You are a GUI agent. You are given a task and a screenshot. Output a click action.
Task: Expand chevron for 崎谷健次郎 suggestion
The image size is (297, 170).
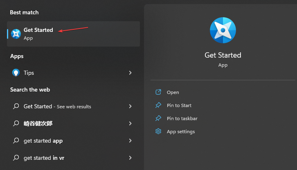pos(130,123)
